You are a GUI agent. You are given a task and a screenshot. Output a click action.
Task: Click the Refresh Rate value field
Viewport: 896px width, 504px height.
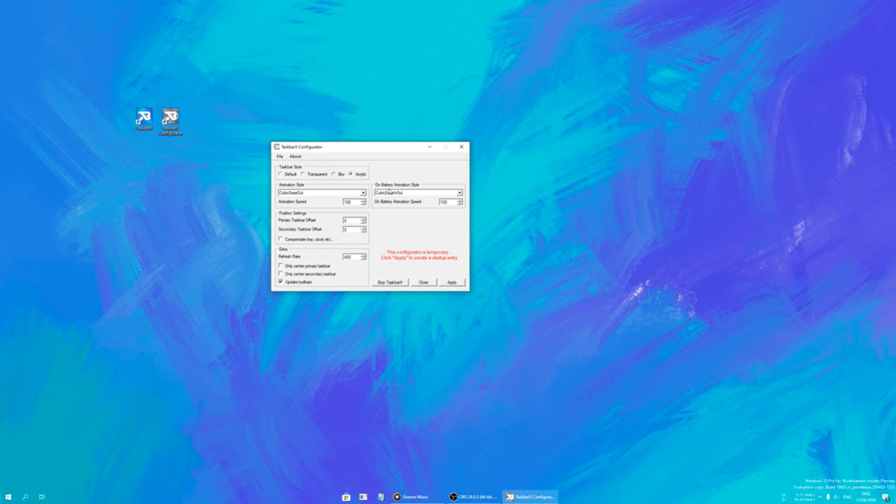click(x=351, y=257)
